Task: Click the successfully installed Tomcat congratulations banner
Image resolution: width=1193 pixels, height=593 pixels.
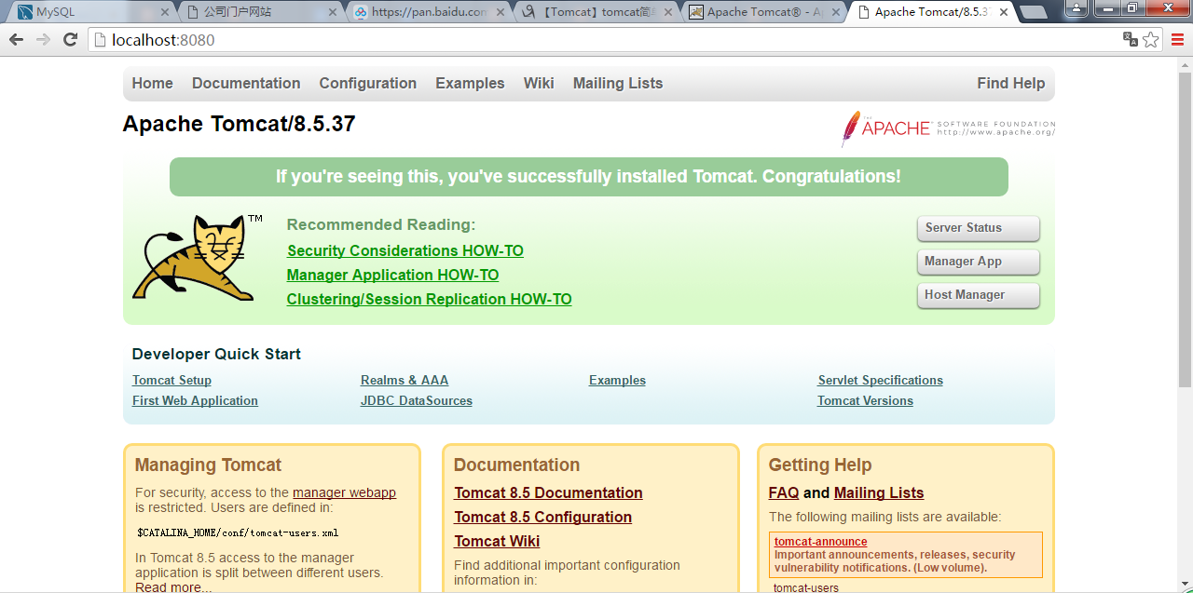Action: tap(588, 177)
